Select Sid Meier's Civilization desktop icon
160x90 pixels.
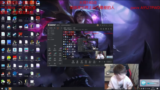(32, 11)
